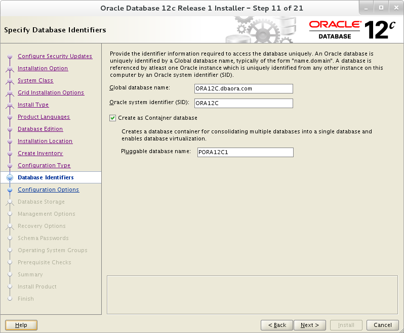Click the 'Global database name:' label
This screenshot has height=333, width=404.
coord(140,88)
